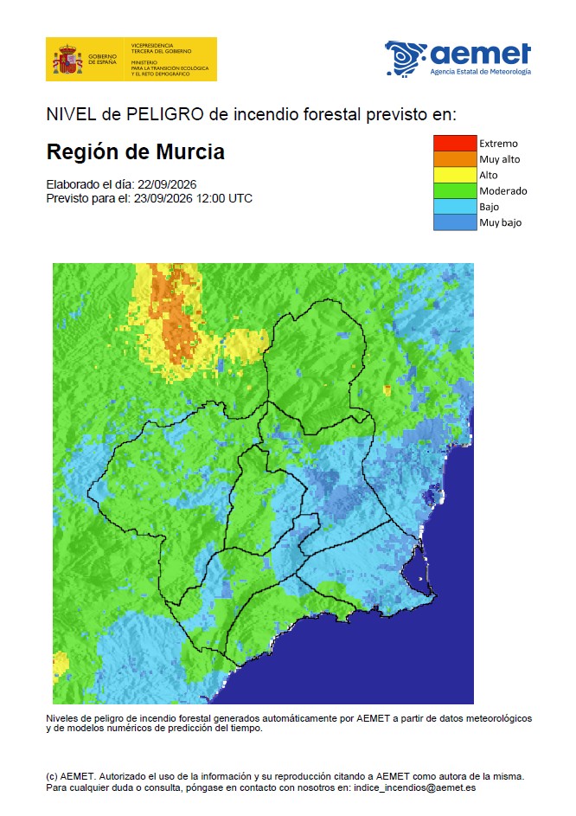
Task: Click the 'Muy alto' legend label
Action: click(500, 159)
